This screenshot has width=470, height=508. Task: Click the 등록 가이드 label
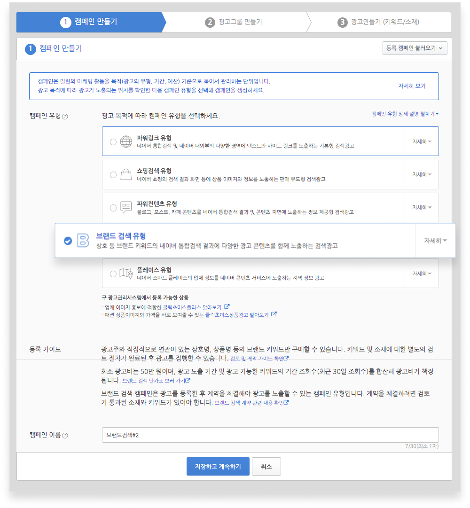45,349
